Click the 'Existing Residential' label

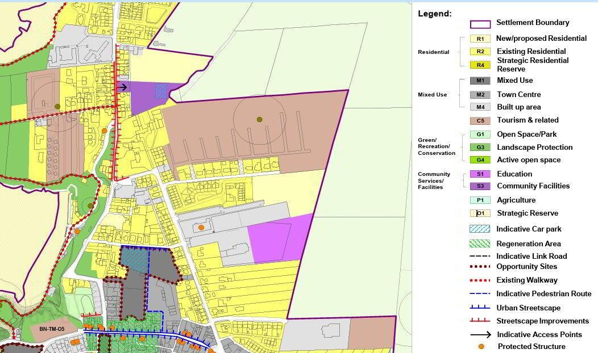531,52
